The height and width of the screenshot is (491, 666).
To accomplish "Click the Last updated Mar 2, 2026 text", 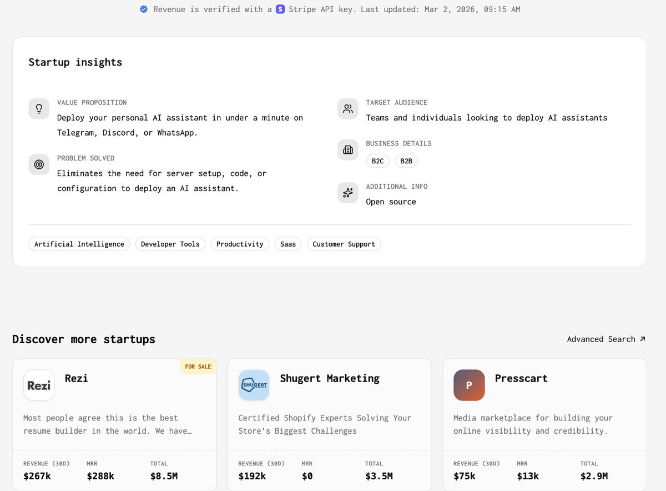I will coord(441,9).
